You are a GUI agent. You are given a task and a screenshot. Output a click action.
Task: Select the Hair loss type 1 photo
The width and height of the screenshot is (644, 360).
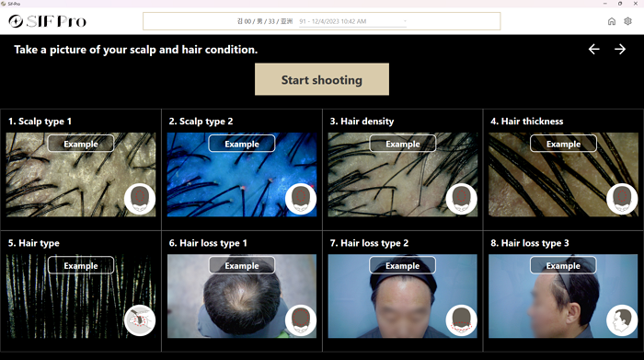coord(241,296)
